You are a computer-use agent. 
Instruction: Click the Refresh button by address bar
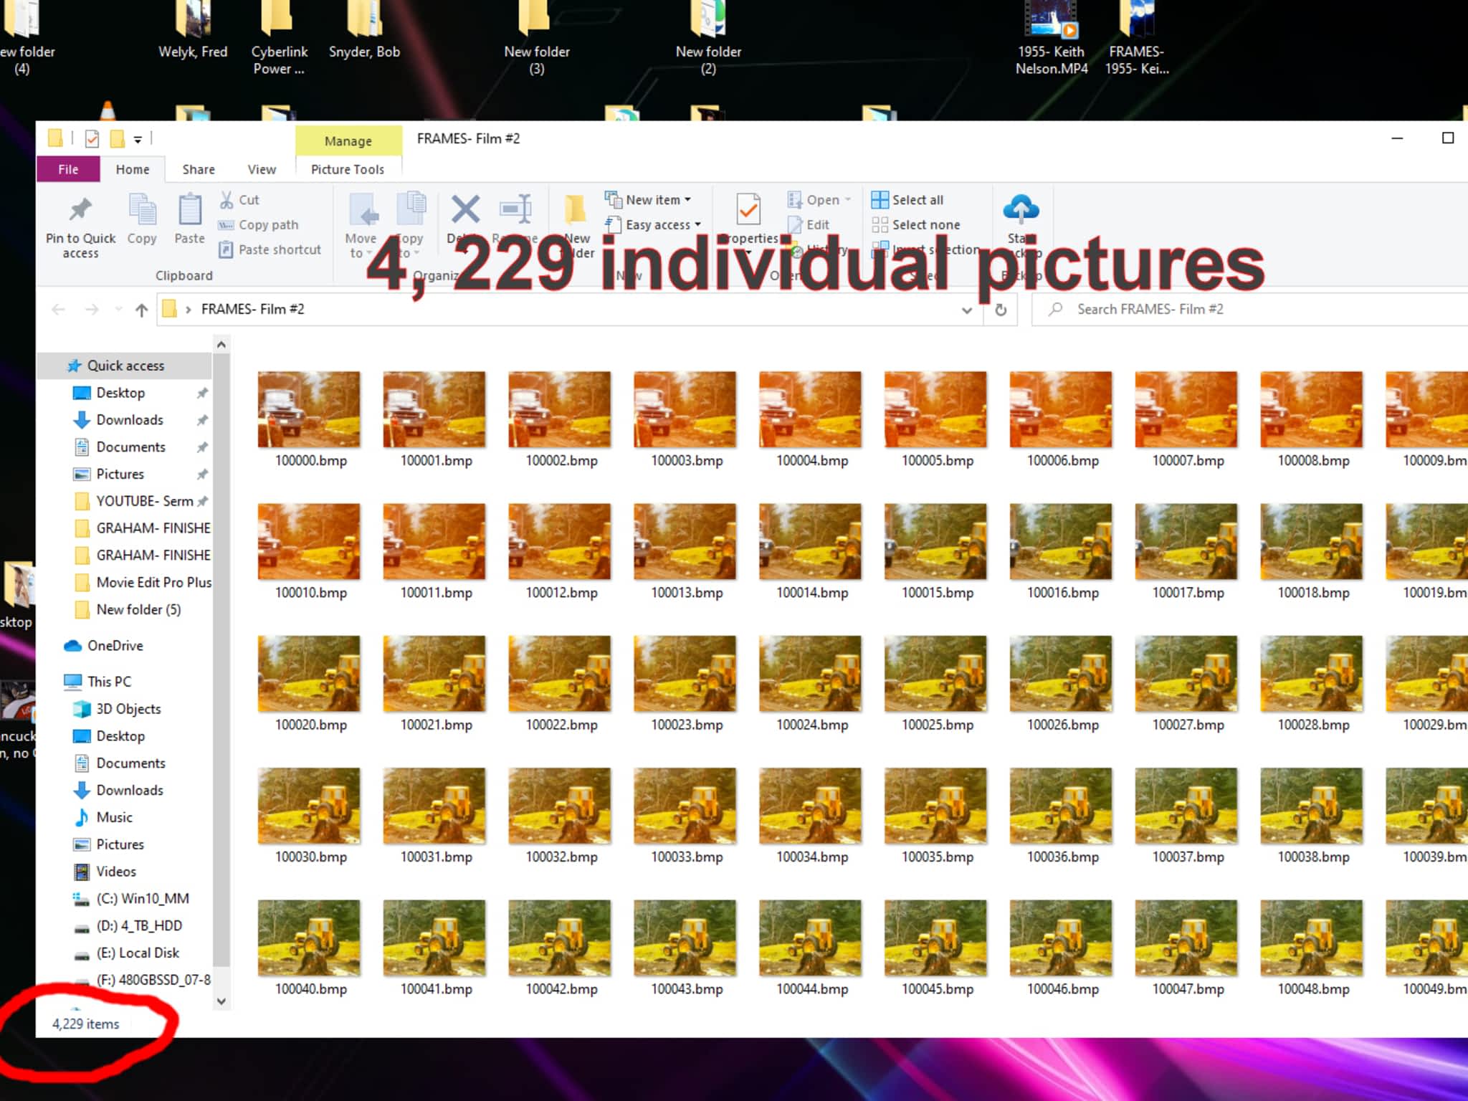tap(1001, 310)
